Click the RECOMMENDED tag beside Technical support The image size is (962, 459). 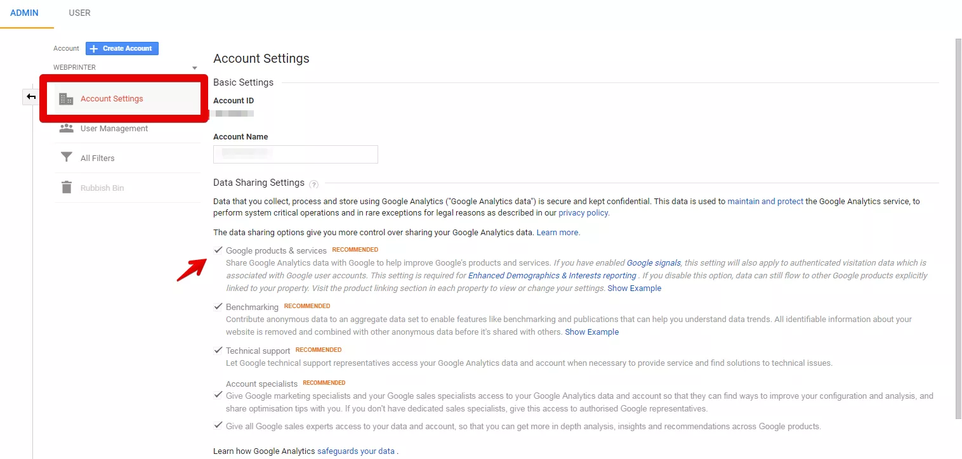coord(319,350)
